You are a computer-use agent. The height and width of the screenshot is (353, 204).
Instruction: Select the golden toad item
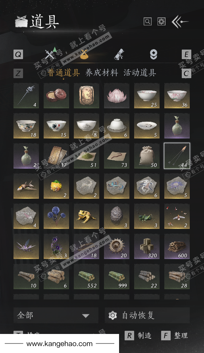(x=87, y=216)
